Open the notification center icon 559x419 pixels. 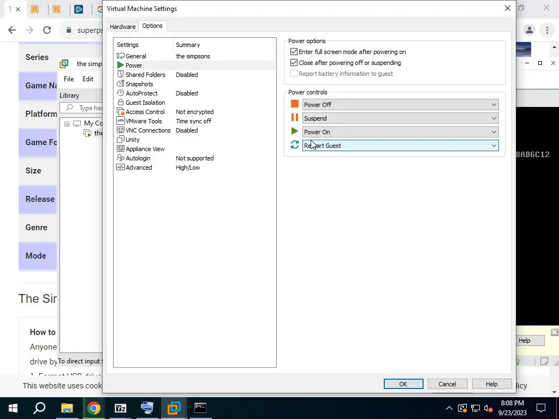(541, 408)
